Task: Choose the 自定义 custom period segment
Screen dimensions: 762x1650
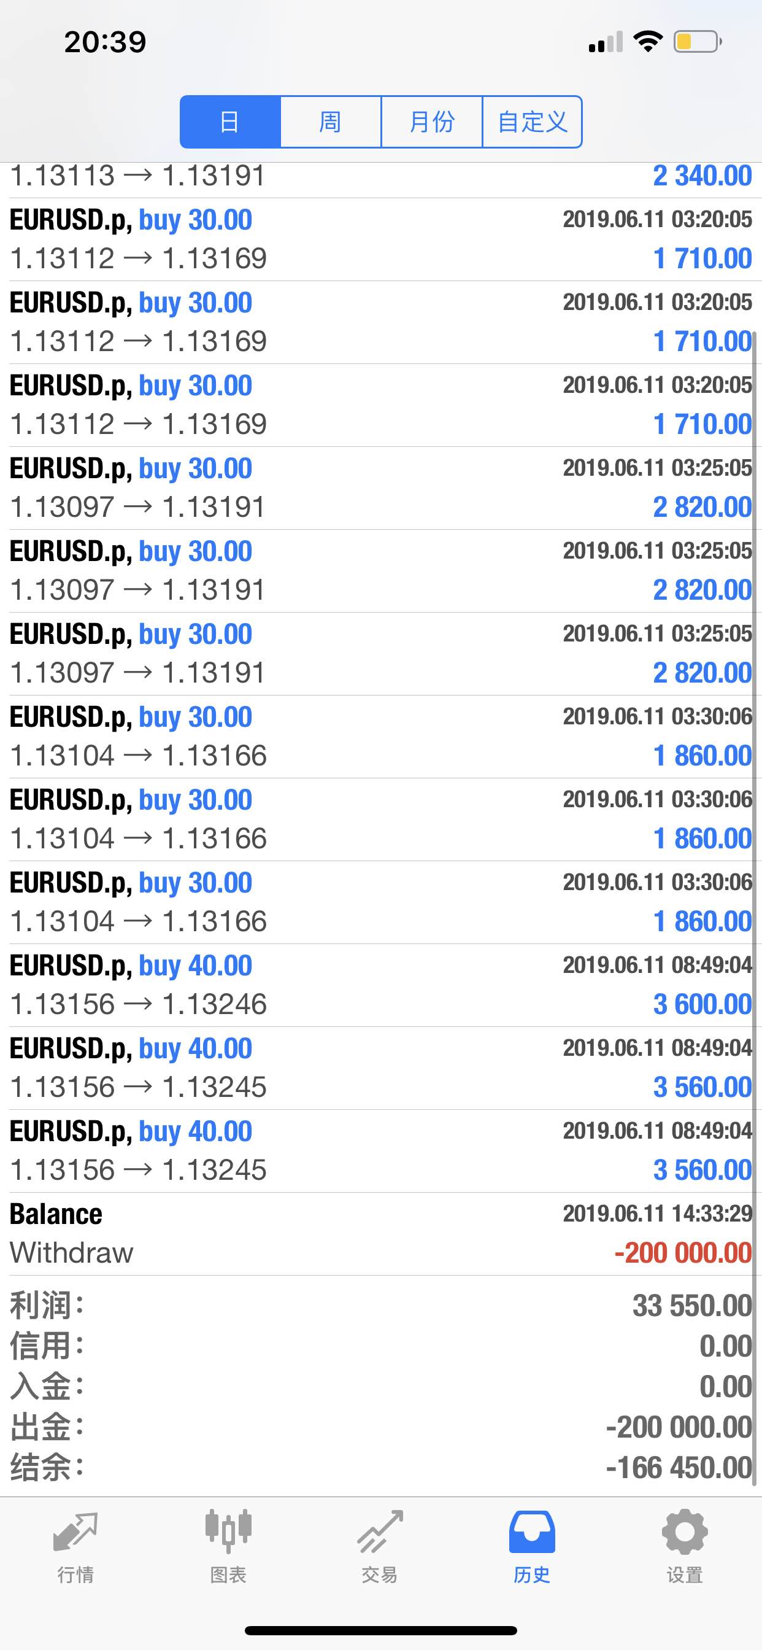Action: 532,122
